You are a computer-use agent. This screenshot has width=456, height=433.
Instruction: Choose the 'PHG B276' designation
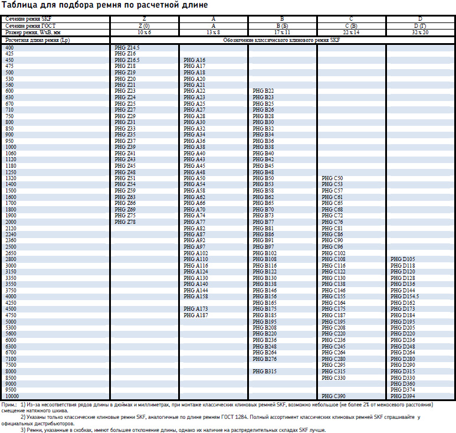[264, 359]
